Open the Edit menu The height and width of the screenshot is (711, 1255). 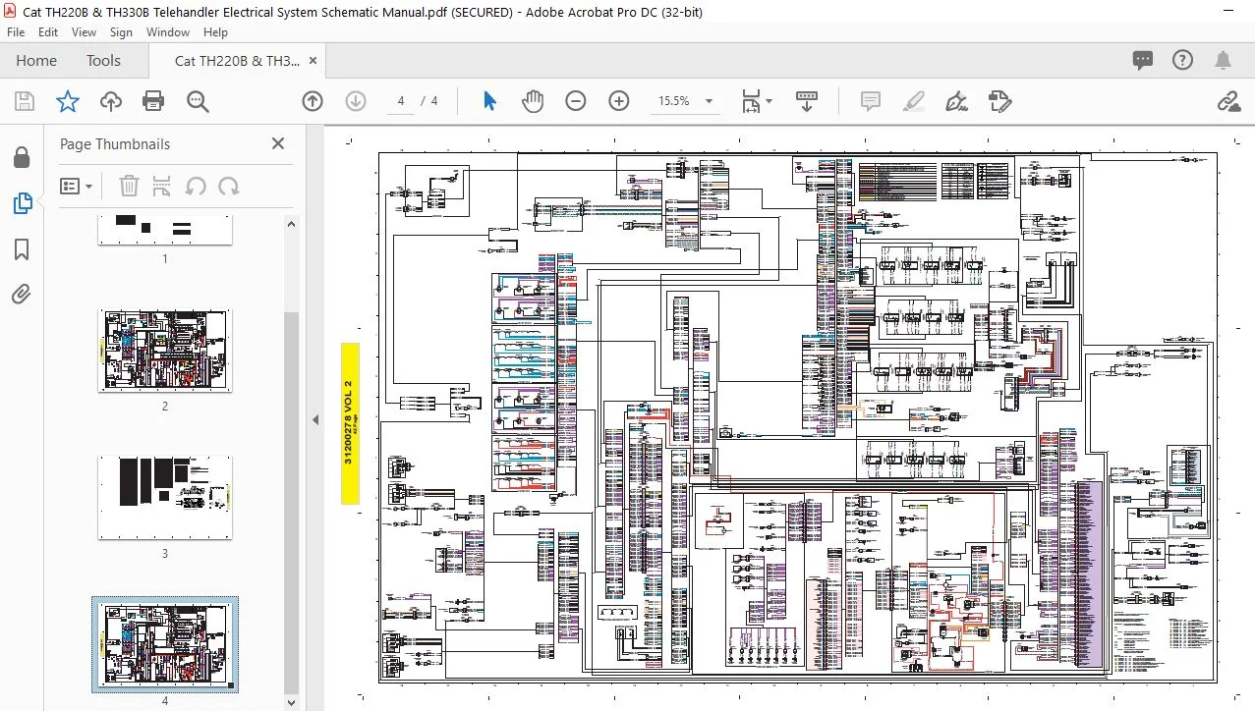click(x=48, y=32)
